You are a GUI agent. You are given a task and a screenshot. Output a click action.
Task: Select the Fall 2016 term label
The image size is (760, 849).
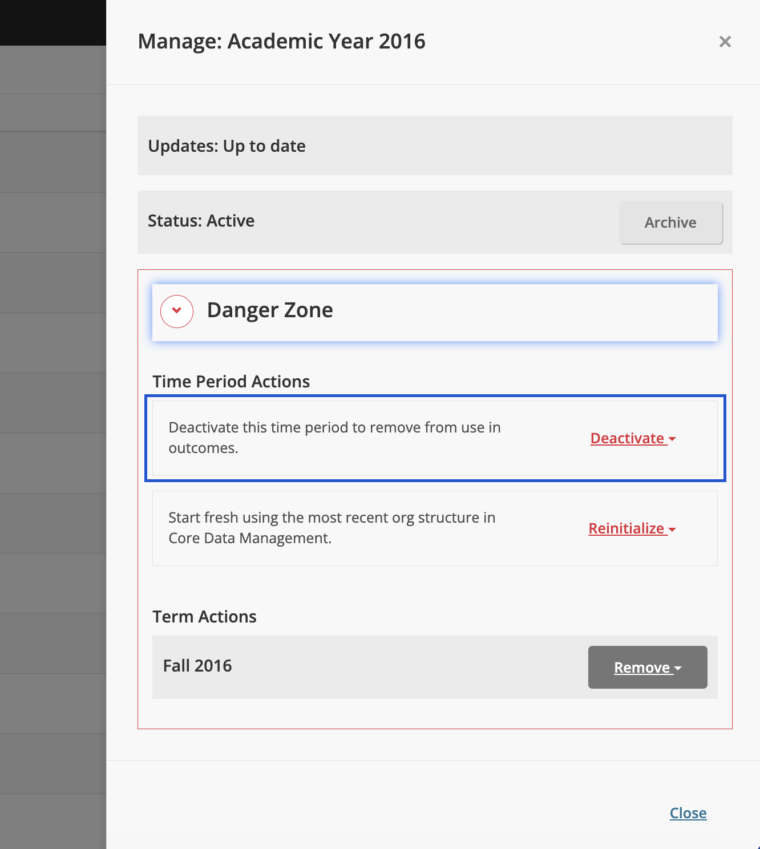[x=197, y=666]
